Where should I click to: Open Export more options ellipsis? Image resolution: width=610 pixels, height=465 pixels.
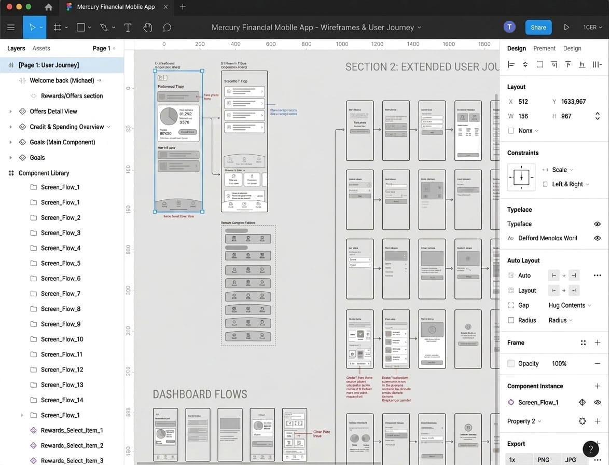coord(598,460)
